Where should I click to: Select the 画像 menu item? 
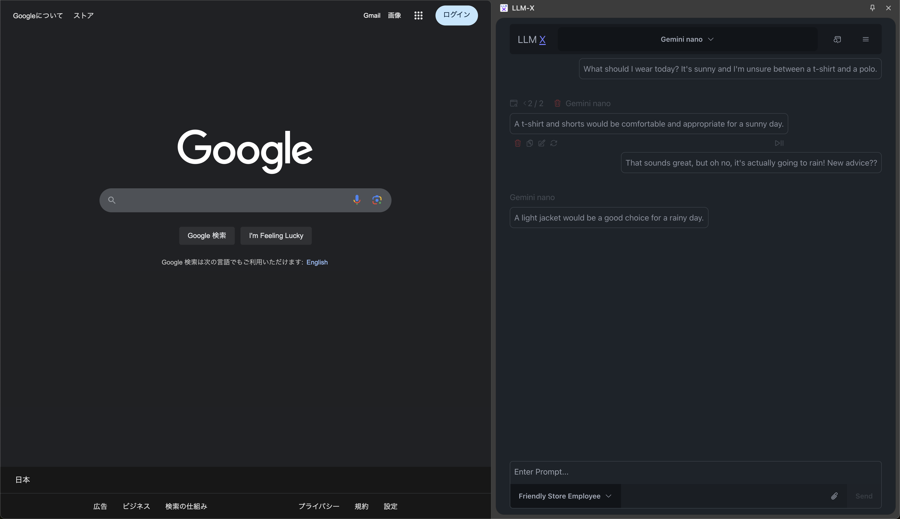[x=394, y=15]
